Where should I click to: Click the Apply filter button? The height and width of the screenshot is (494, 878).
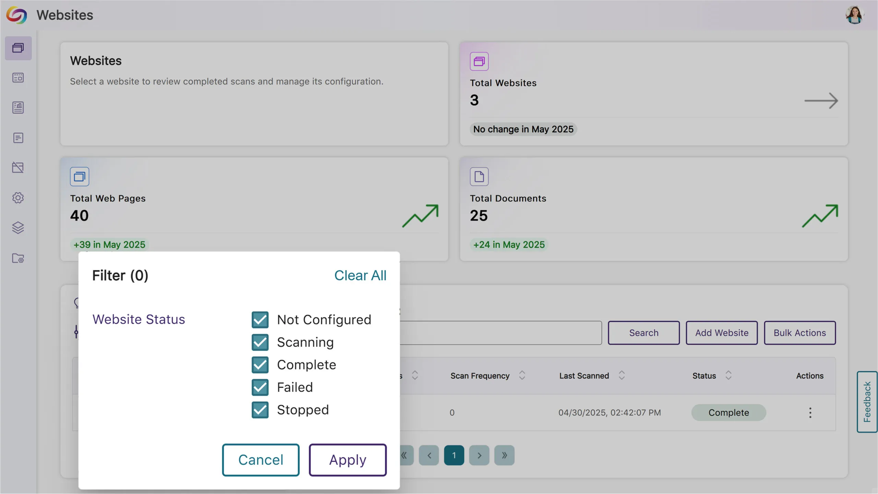(347, 460)
